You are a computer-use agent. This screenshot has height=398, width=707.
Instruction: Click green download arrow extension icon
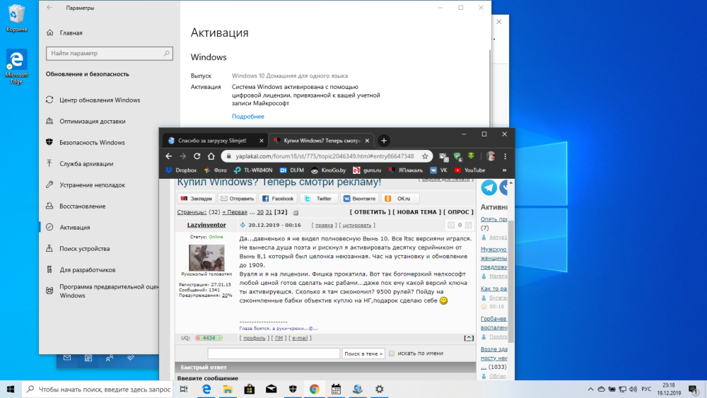point(471,156)
